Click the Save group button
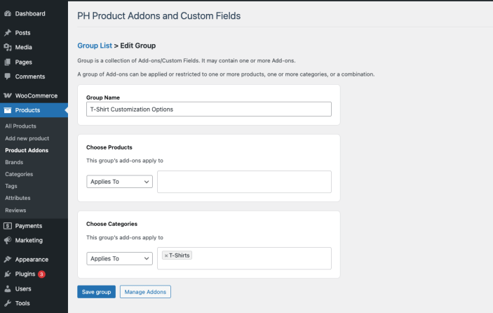Screen dimensions: 493x313 pos(96,291)
